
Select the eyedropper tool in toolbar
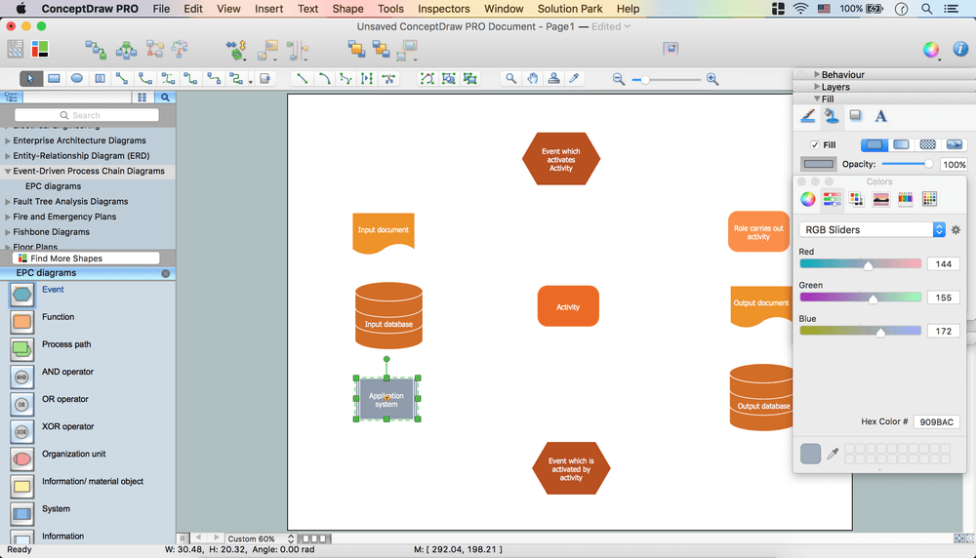575,78
